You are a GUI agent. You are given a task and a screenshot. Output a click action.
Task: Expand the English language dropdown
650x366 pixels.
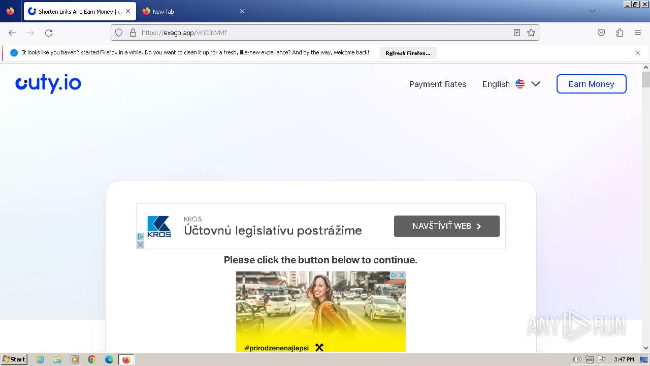511,84
